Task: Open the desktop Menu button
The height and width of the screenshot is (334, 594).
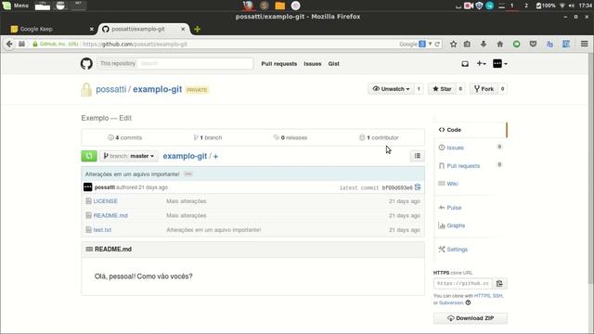Action: click(x=15, y=6)
